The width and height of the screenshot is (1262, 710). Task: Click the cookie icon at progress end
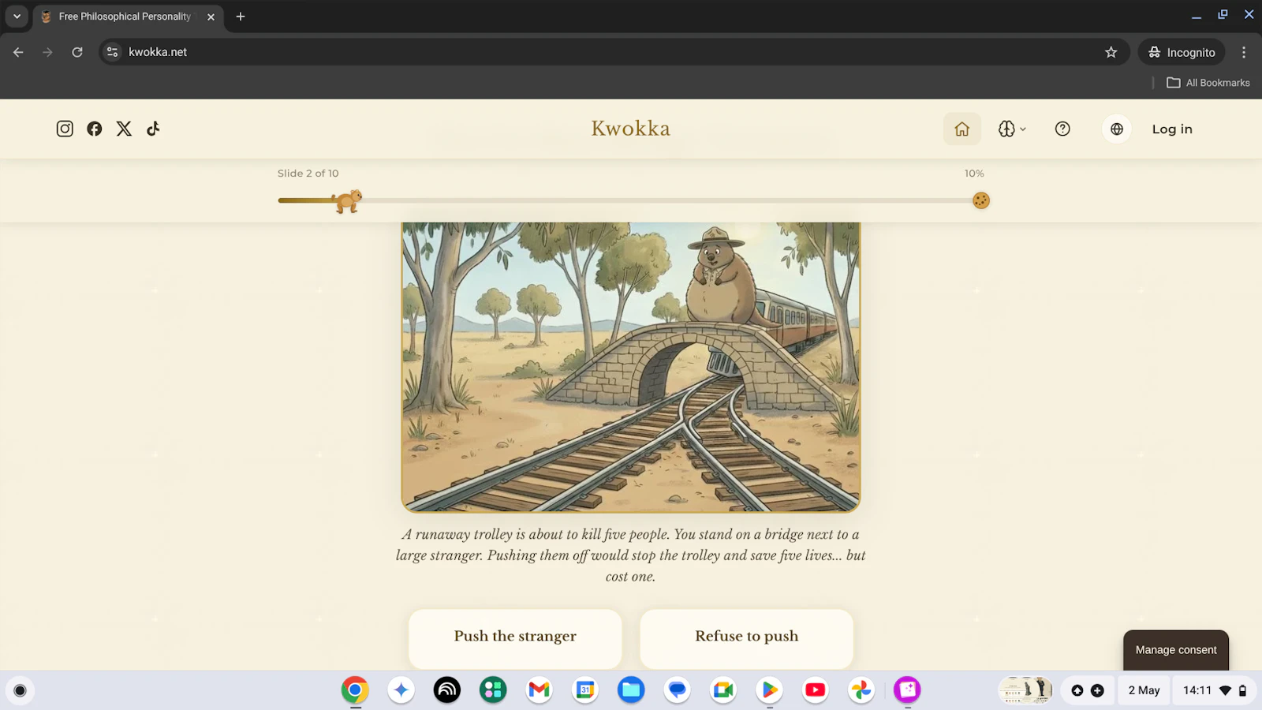pyautogui.click(x=981, y=200)
